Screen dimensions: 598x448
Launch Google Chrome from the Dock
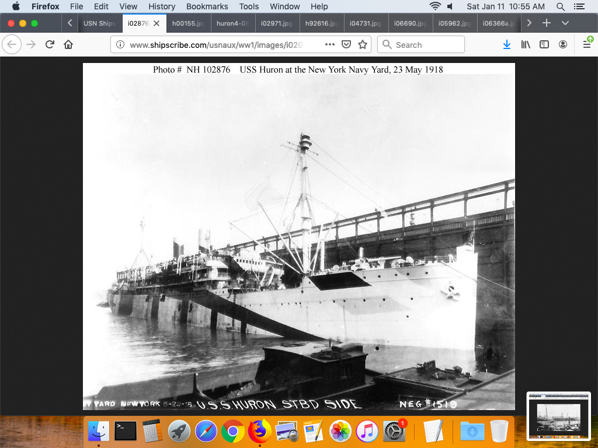[x=232, y=432]
